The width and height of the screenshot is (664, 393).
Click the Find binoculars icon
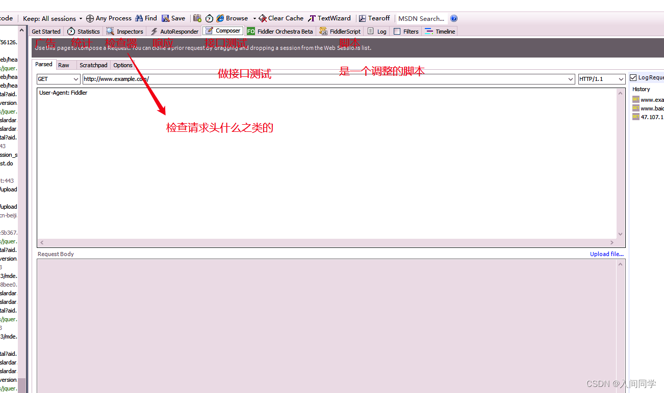pyautogui.click(x=139, y=18)
